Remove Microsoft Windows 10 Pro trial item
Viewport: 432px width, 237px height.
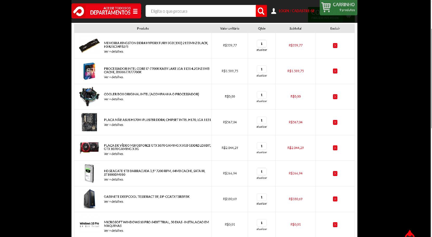coord(335,225)
